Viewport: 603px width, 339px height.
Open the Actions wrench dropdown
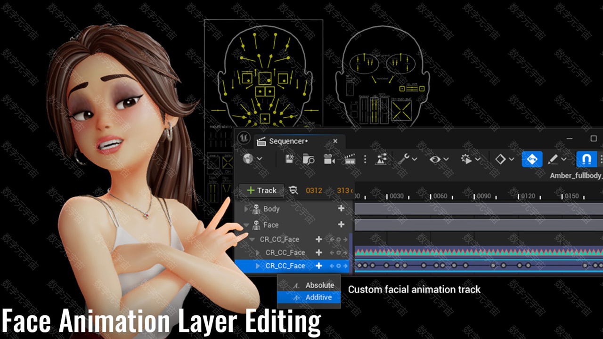pos(407,159)
